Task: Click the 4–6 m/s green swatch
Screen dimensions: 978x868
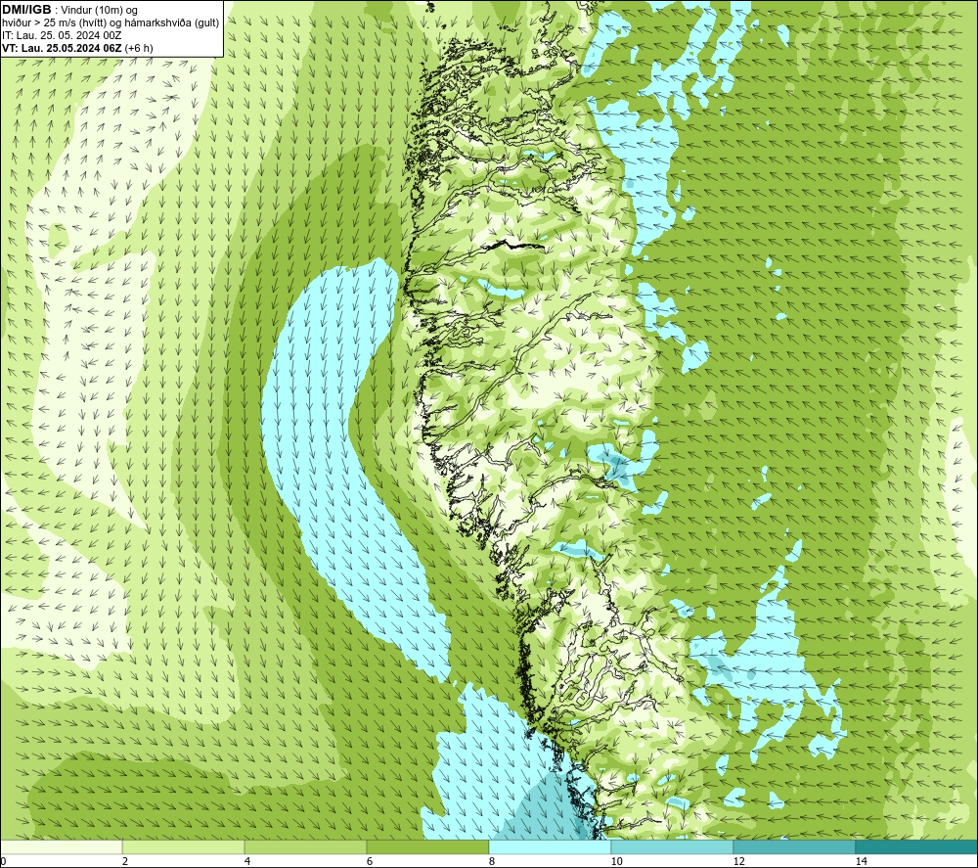Action: [305, 846]
